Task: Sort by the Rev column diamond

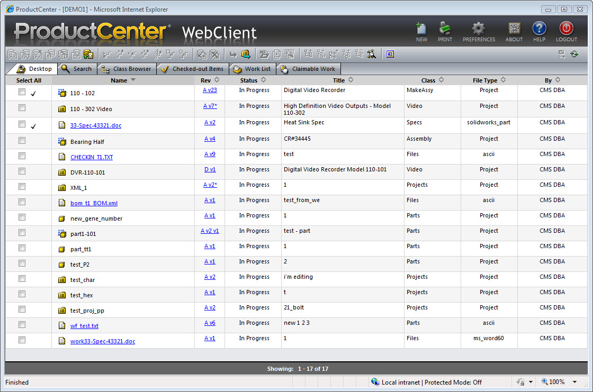Action: pyautogui.click(x=217, y=80)
